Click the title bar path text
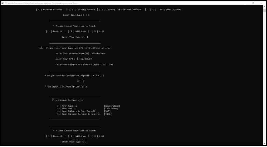 point(41,3)
